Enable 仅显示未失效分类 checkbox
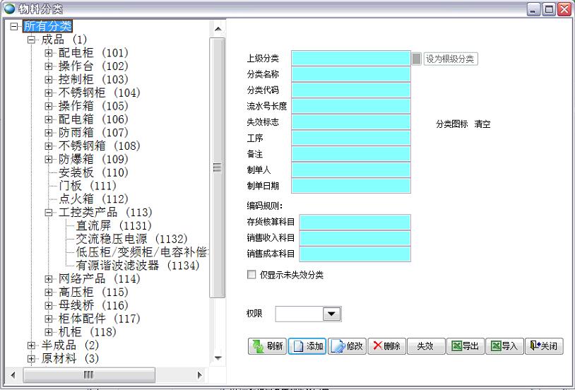Viewport: 575px width, 390px height. pos(251,275)
